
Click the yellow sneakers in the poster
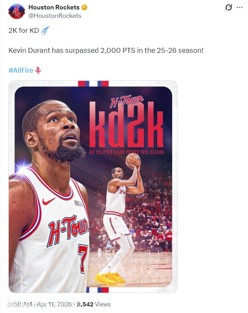[110, 278]
